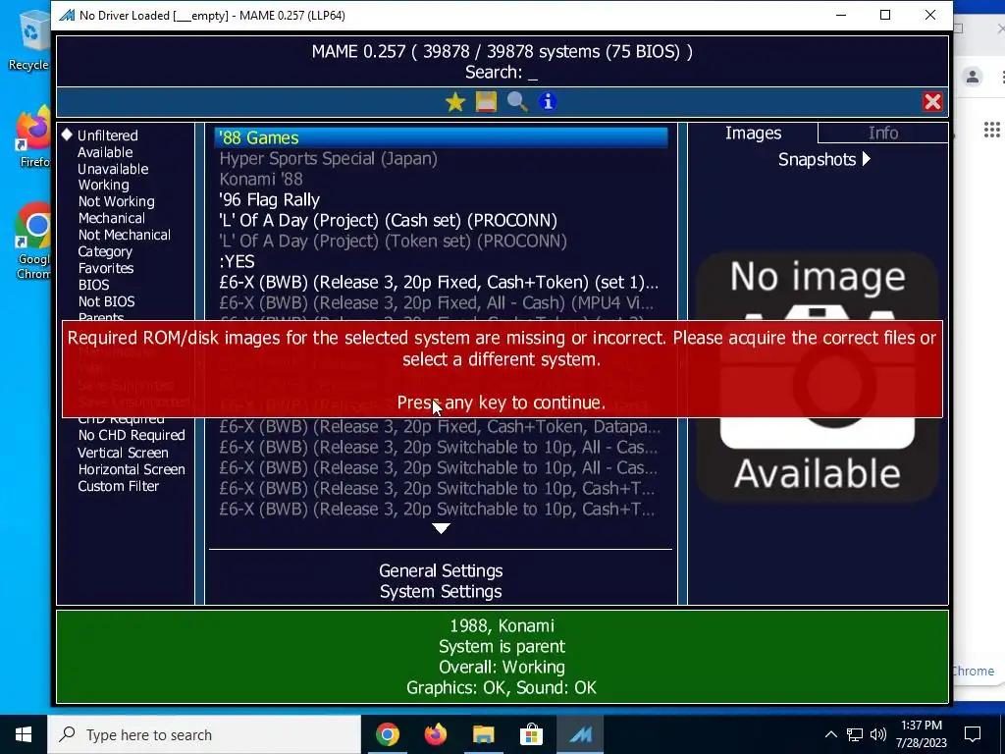1005x754 pixels.
Task: Select '88 Games in the system list
Action: pos(441,137)
